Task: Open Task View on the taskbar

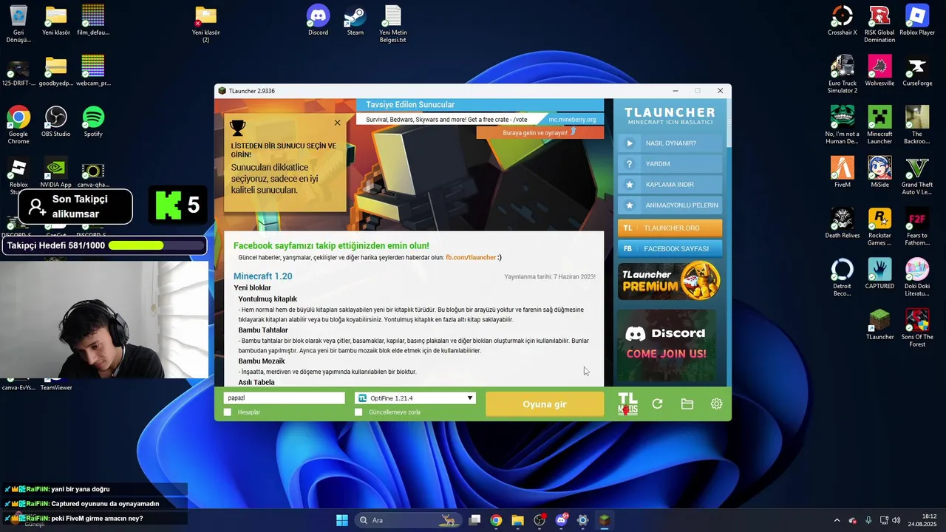Action: pos(475,520)
